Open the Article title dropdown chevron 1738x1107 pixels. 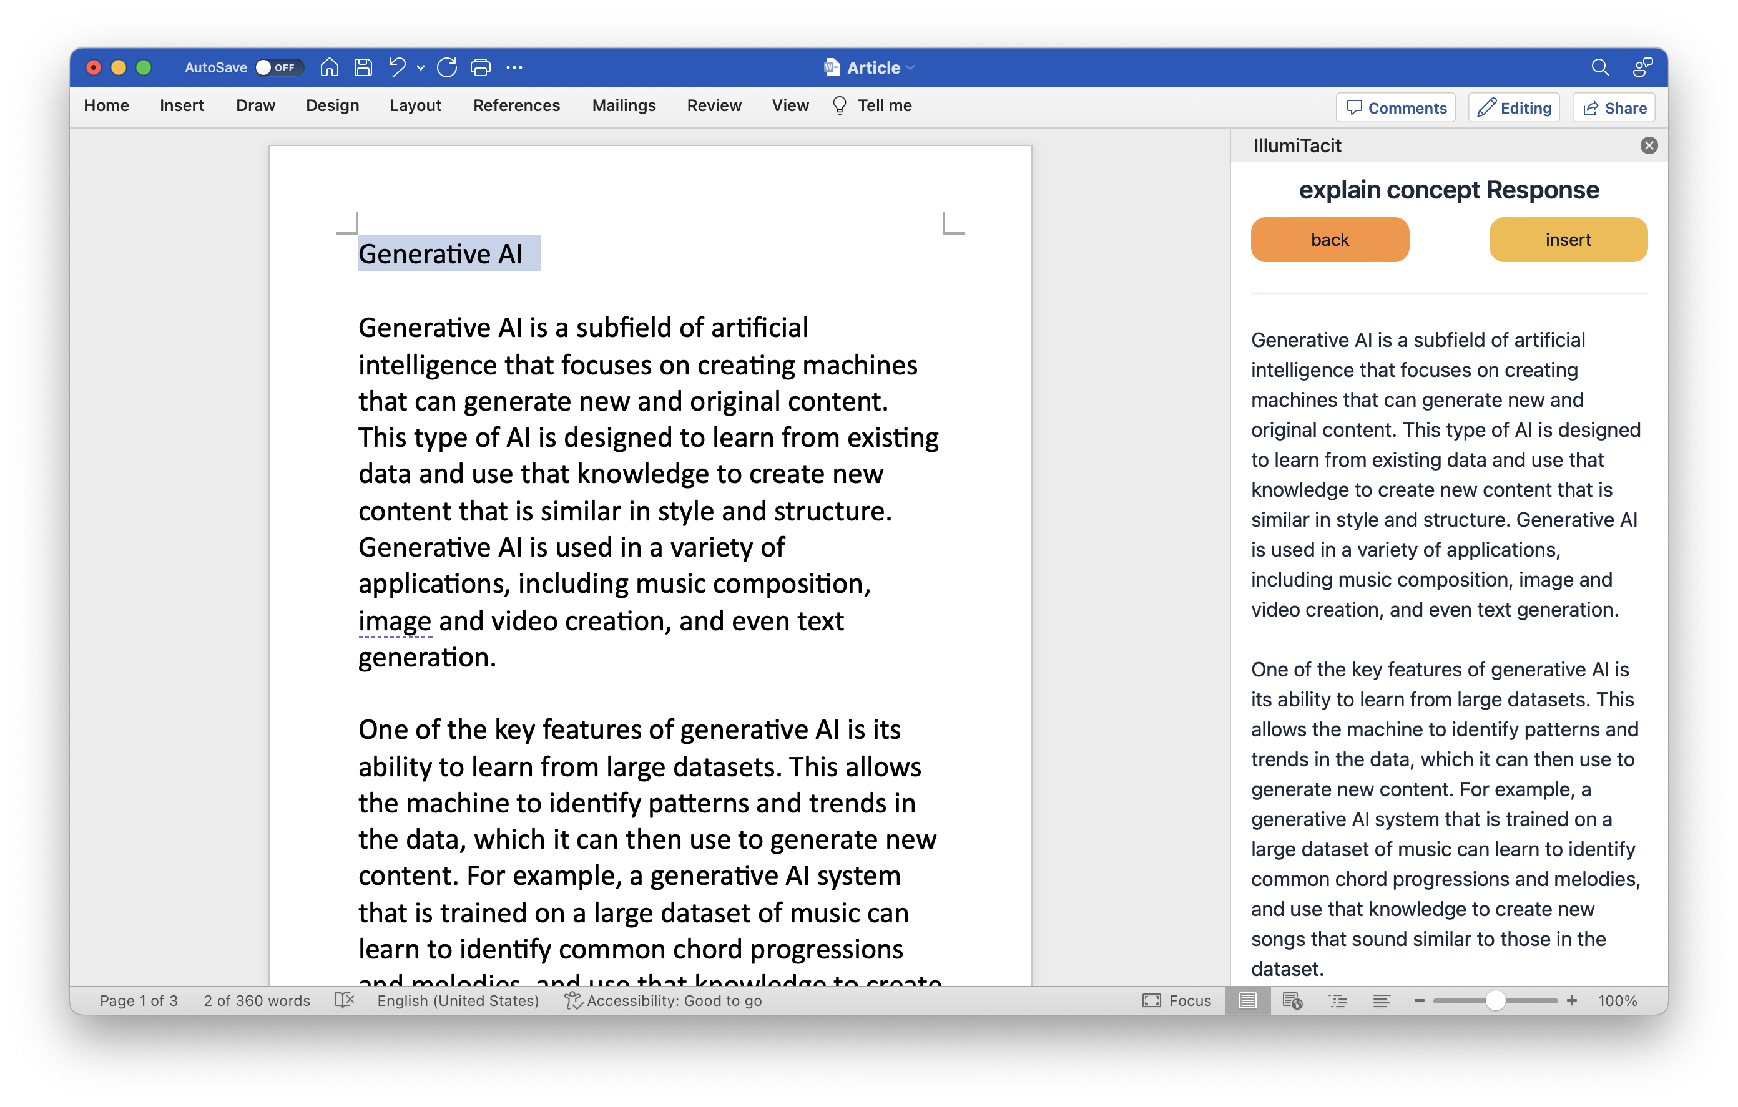[910, 68]
